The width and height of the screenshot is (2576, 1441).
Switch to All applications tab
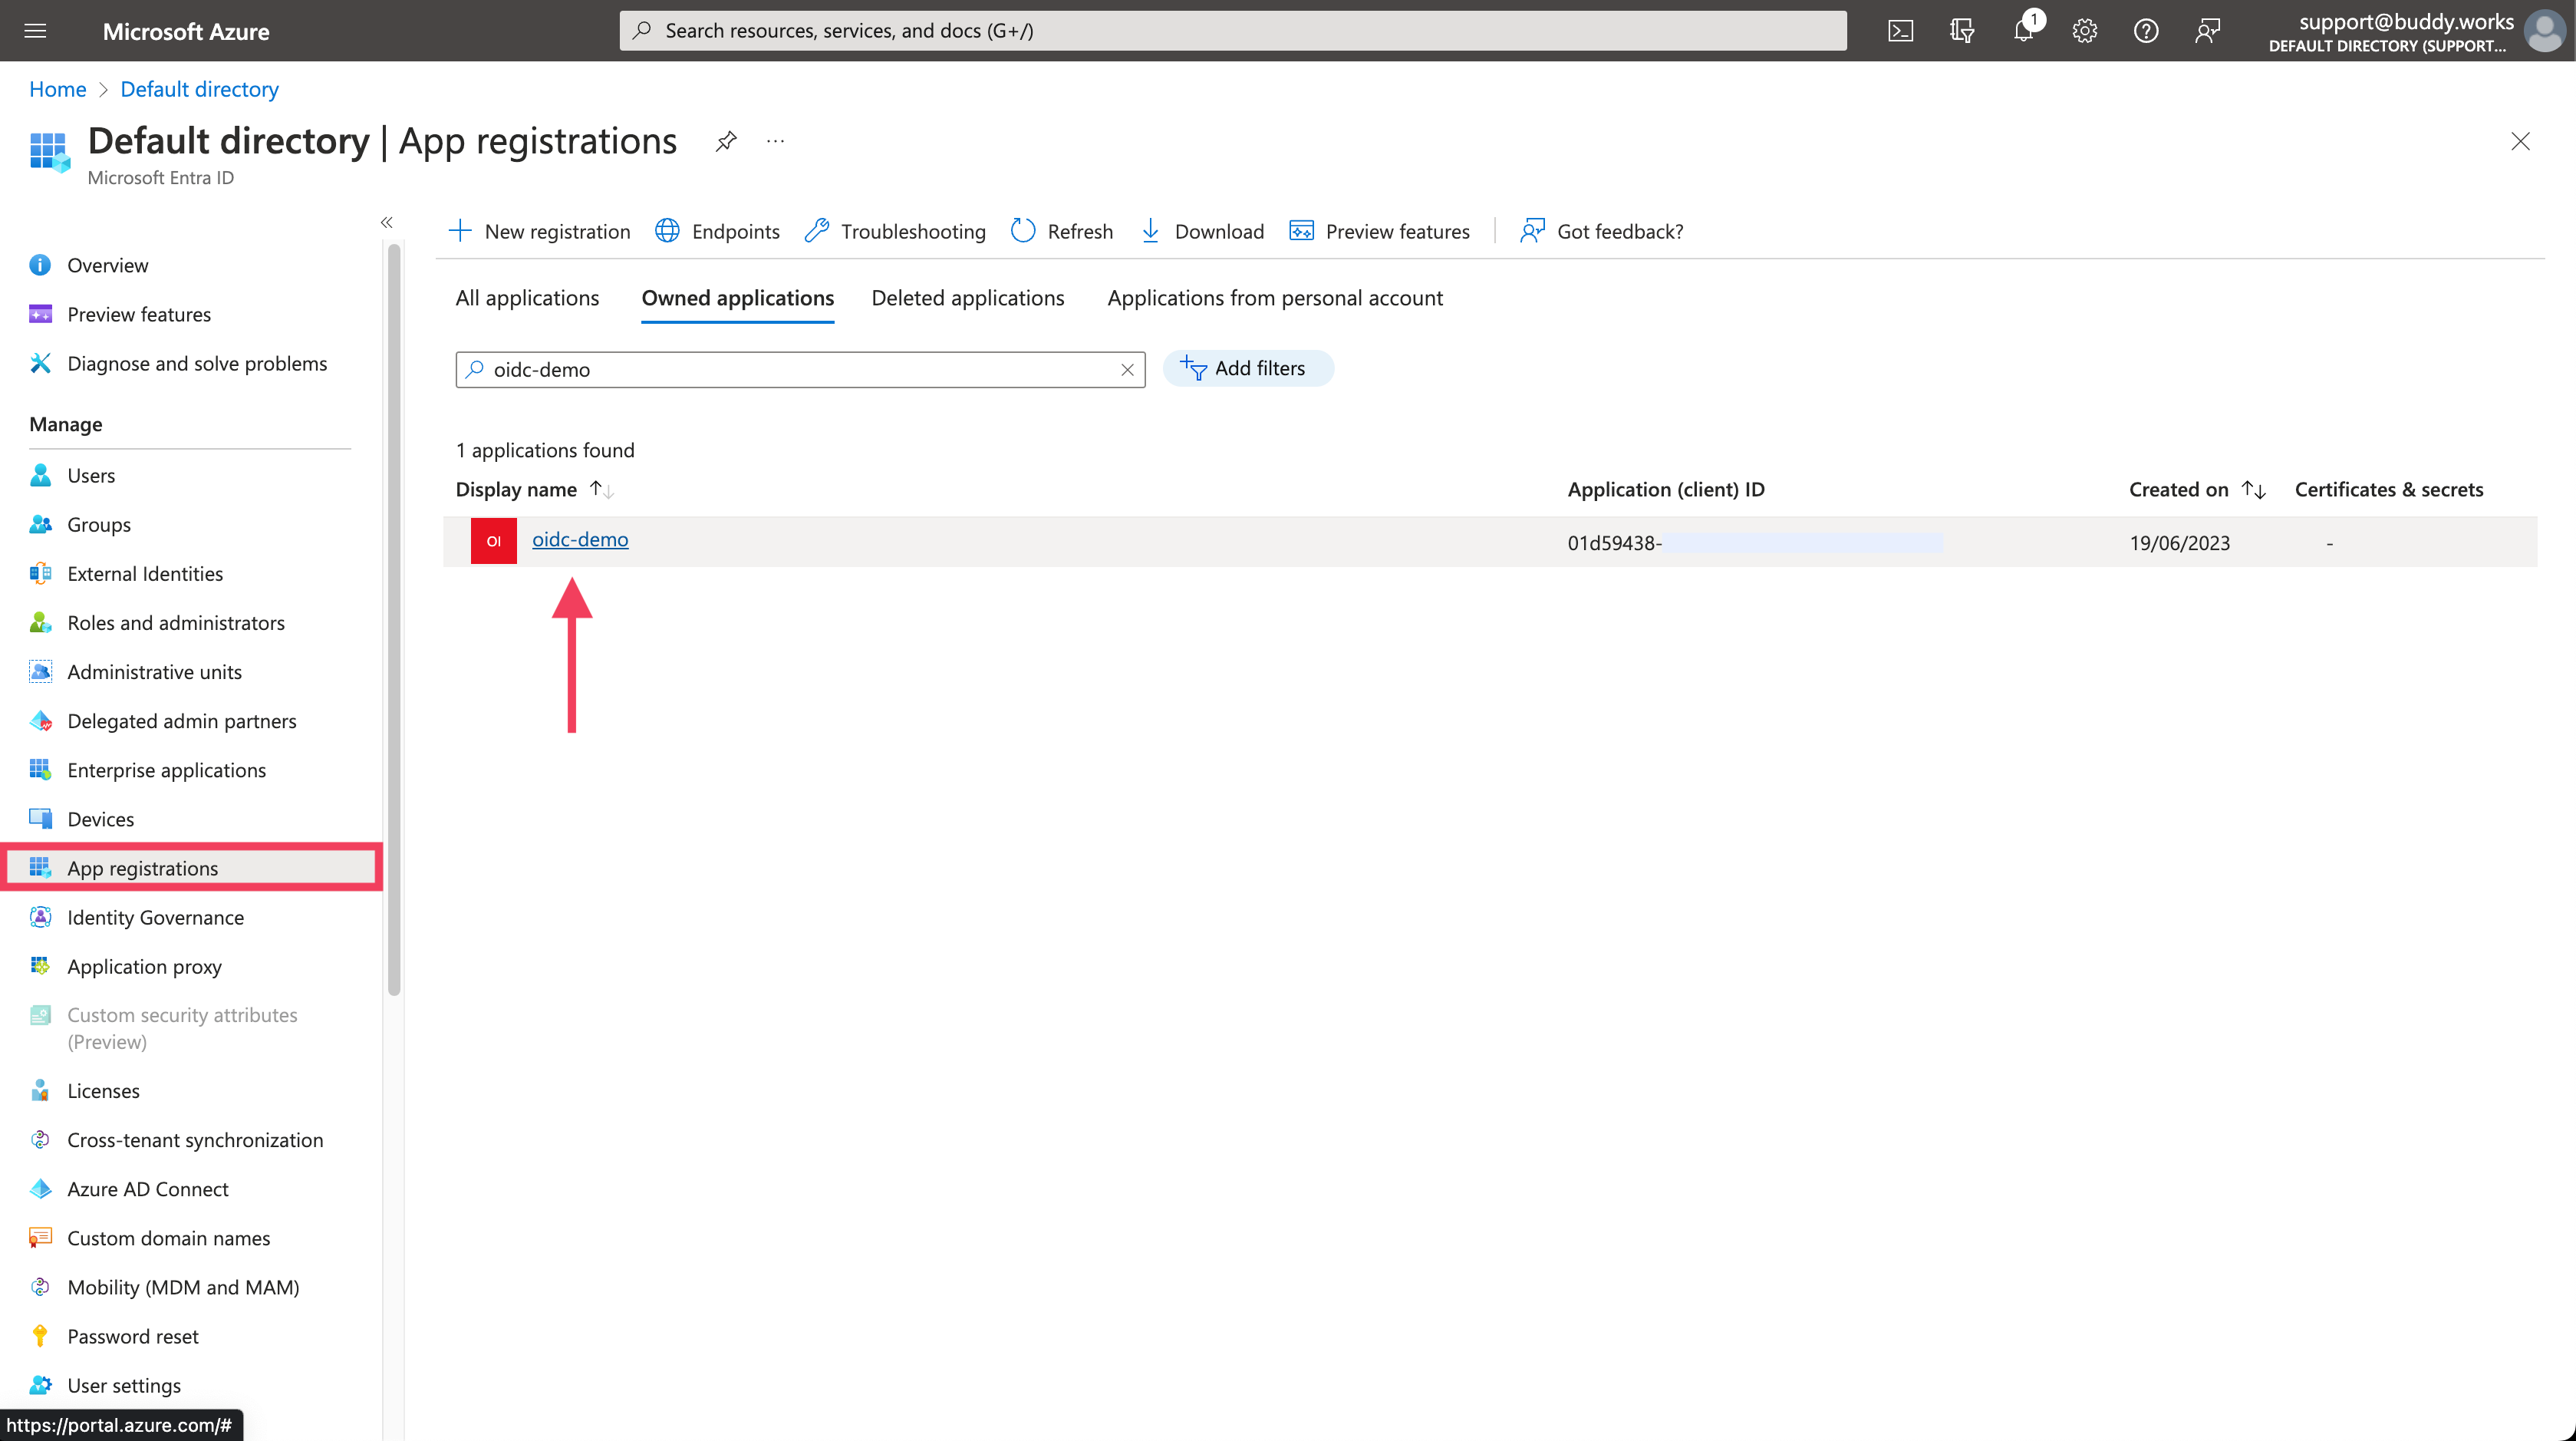point(527,298)
